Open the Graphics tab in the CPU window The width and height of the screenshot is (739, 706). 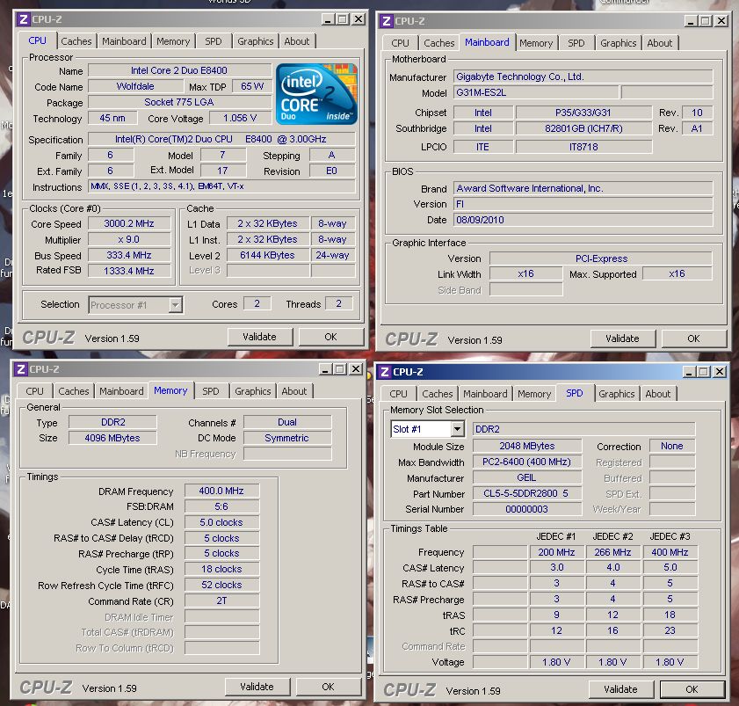(x=256, y=40)
